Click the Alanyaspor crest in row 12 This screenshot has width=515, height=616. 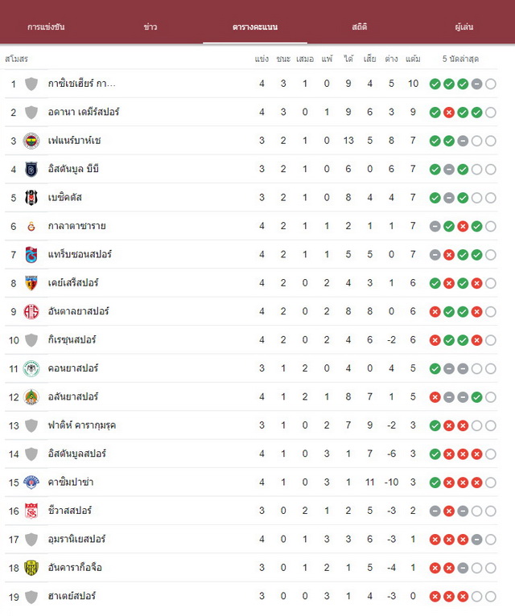31,396
